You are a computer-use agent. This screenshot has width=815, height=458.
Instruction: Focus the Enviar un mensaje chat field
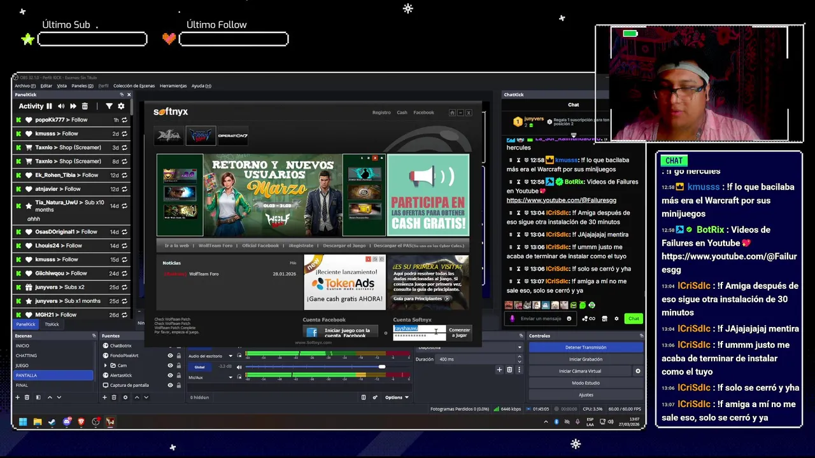point(541,319)
